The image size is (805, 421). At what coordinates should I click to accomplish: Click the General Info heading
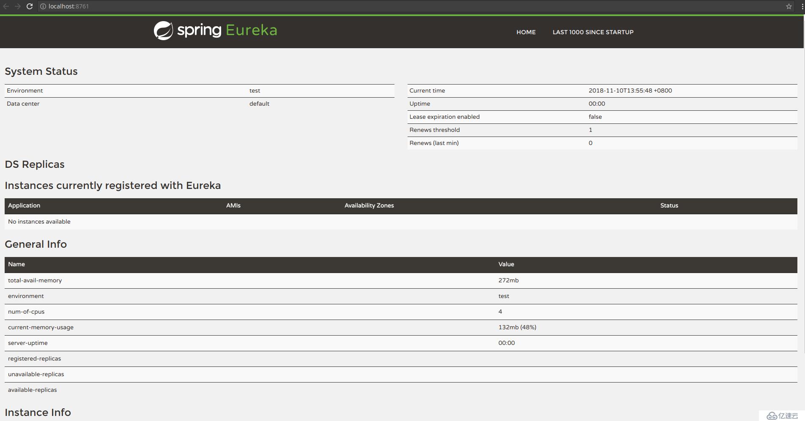pos(36,244)
